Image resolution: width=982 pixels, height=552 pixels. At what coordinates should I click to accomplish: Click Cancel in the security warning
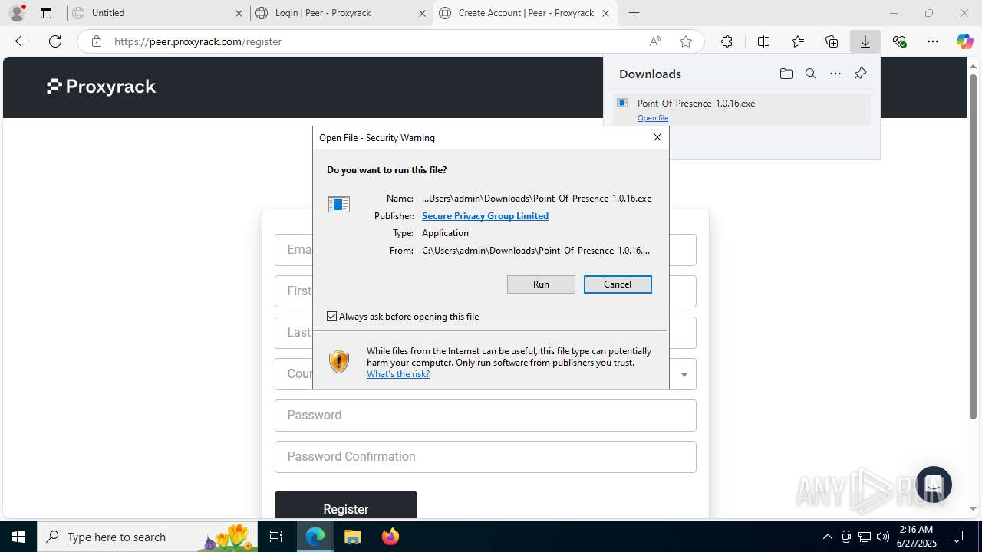point(618,284)
